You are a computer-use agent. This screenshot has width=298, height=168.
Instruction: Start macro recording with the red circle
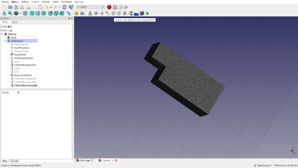click(109, 7)
